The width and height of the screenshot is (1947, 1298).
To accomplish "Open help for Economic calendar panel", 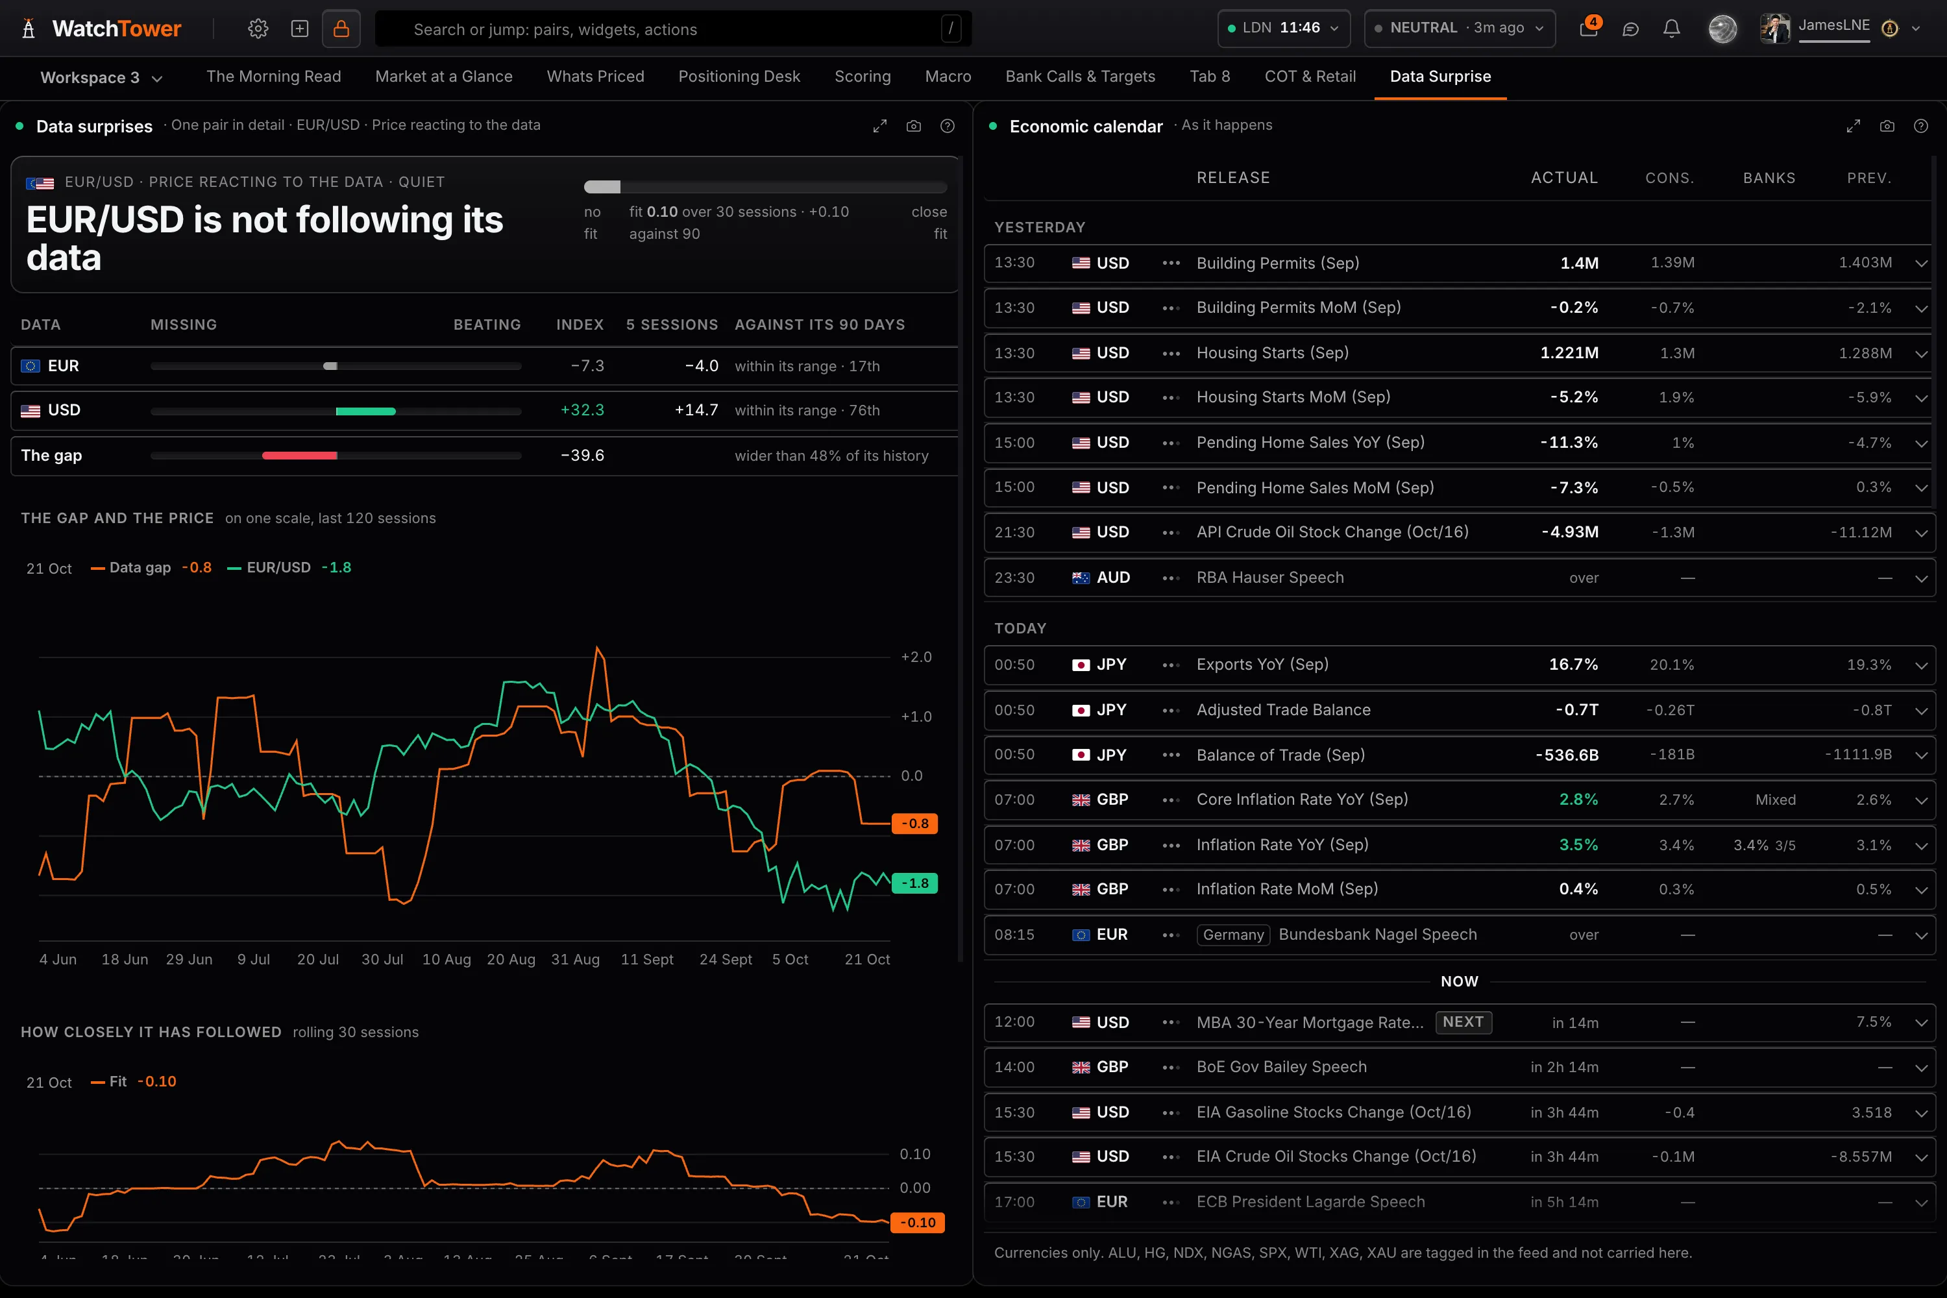I will pyautogui.click(x=1920, y=126).
